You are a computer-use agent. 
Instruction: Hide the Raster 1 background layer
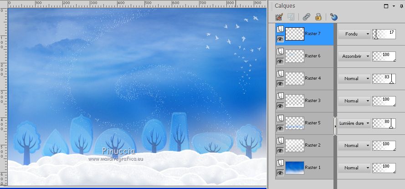click(280, 173)
